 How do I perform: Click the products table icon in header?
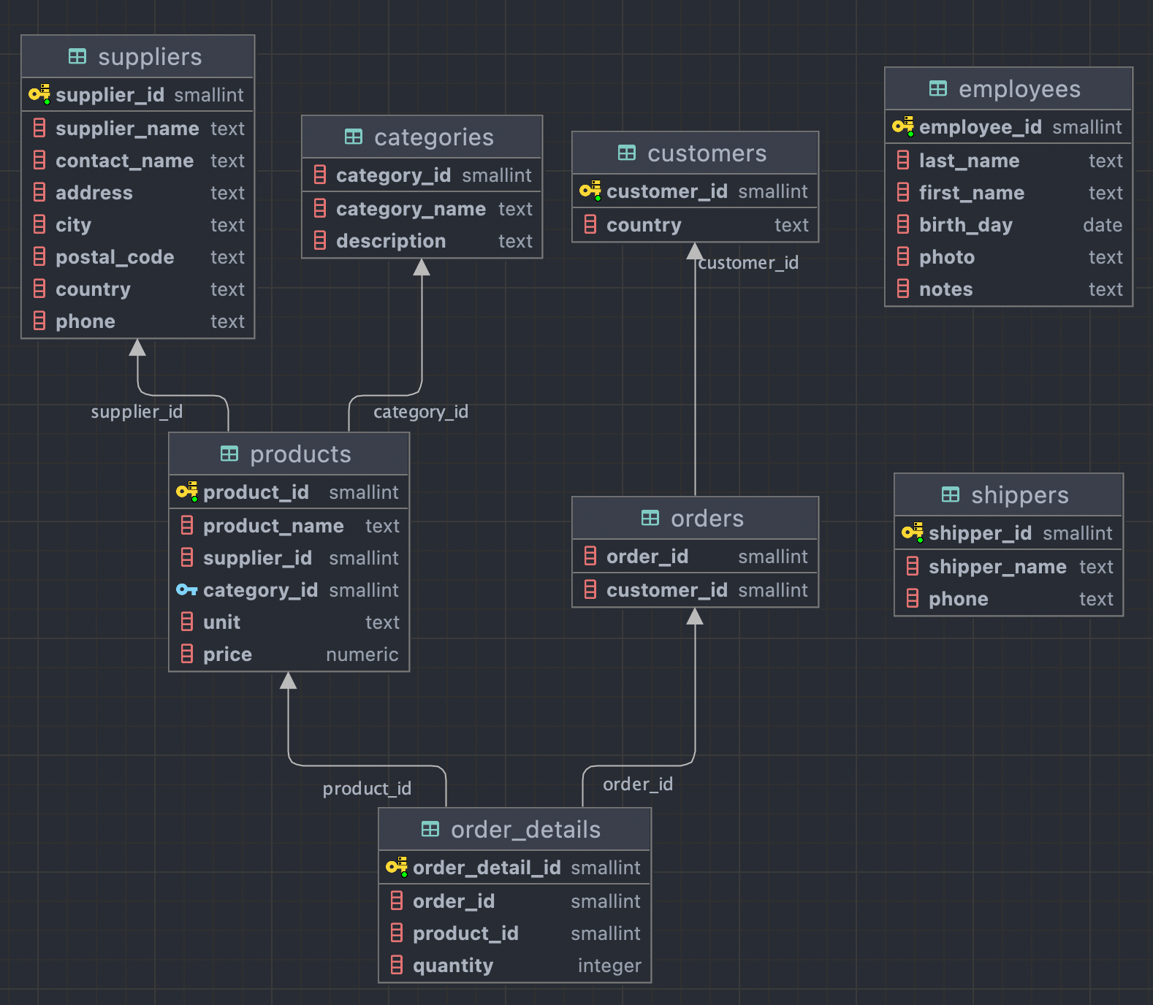pyautogui.click(x=229, y=454)
